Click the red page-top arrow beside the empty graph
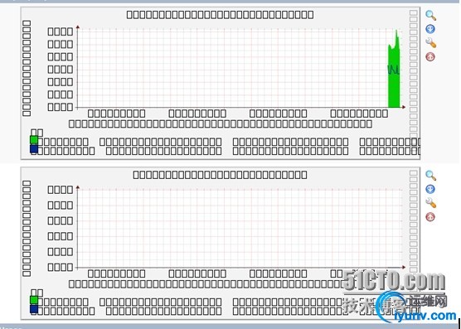 tap(430, 217)
